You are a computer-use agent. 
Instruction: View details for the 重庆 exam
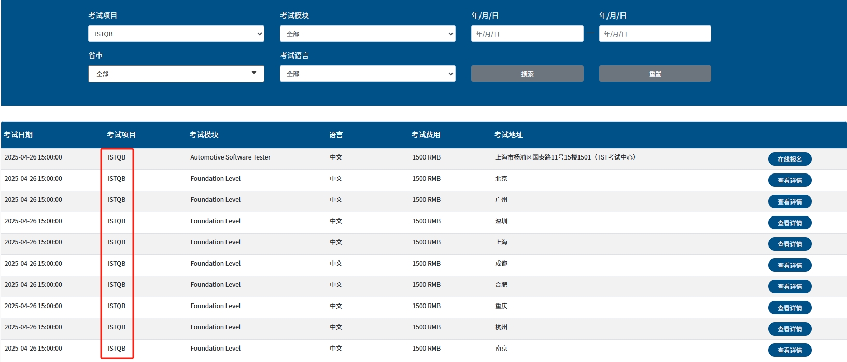[x=789, y=308]
